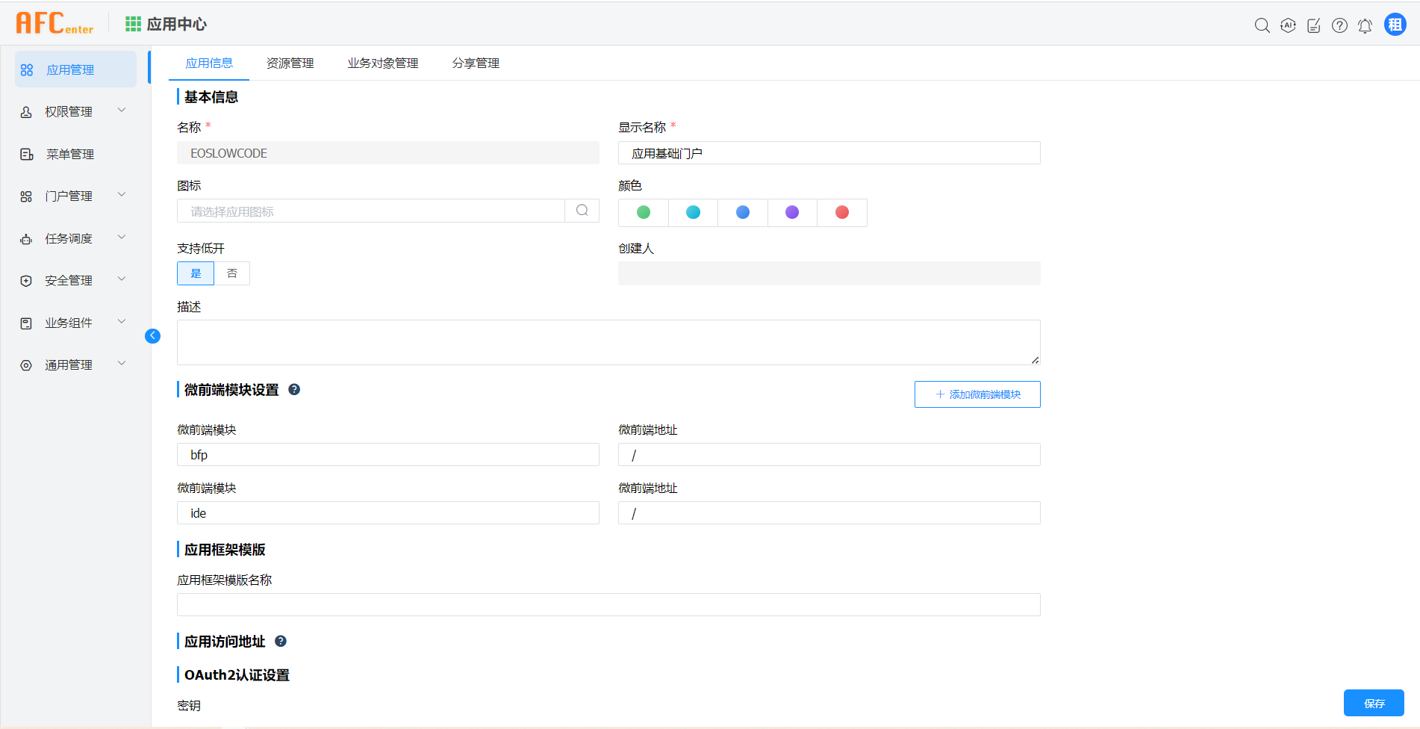Click the 描述 text area field

(x=608, y=342)
